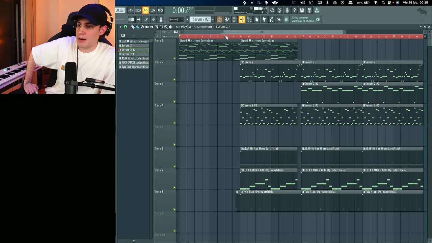Select the playlist Mute tool

click(x=147, y=27)
